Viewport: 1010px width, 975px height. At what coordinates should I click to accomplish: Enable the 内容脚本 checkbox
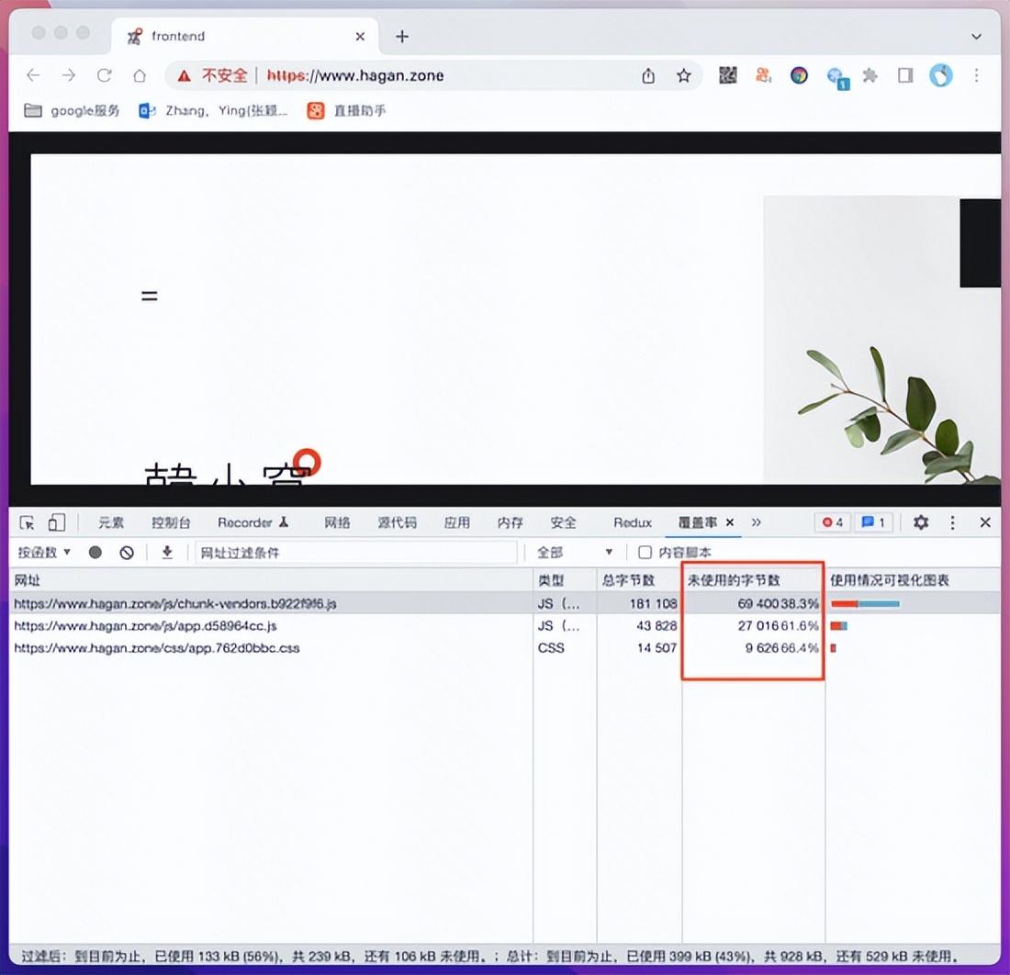(x=645, y=552)
